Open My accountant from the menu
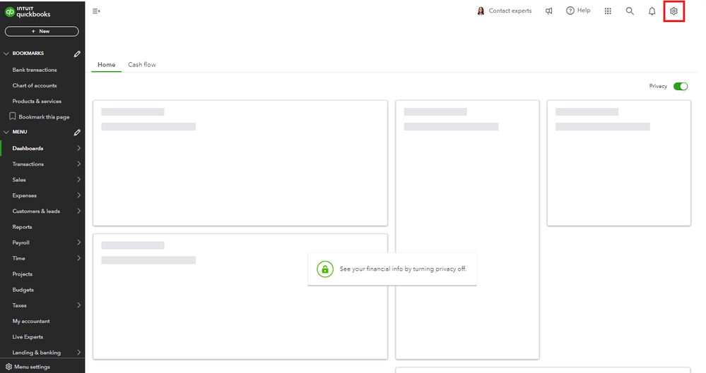This screenshot has width=706, height=373. coord(31,322)
